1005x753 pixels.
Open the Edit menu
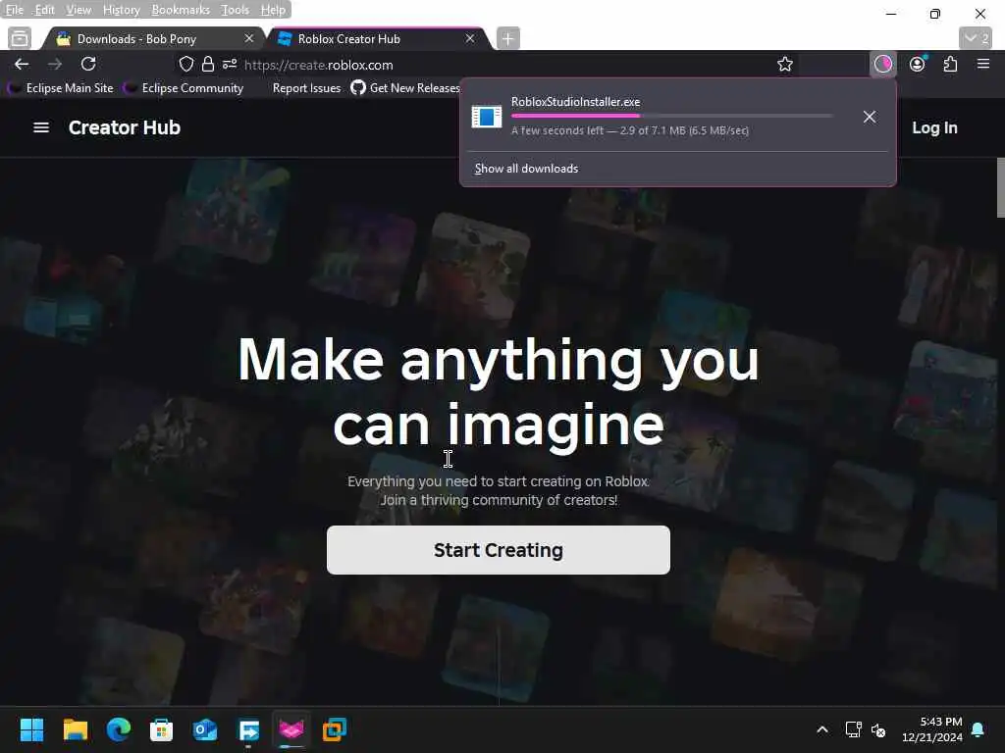44,10
